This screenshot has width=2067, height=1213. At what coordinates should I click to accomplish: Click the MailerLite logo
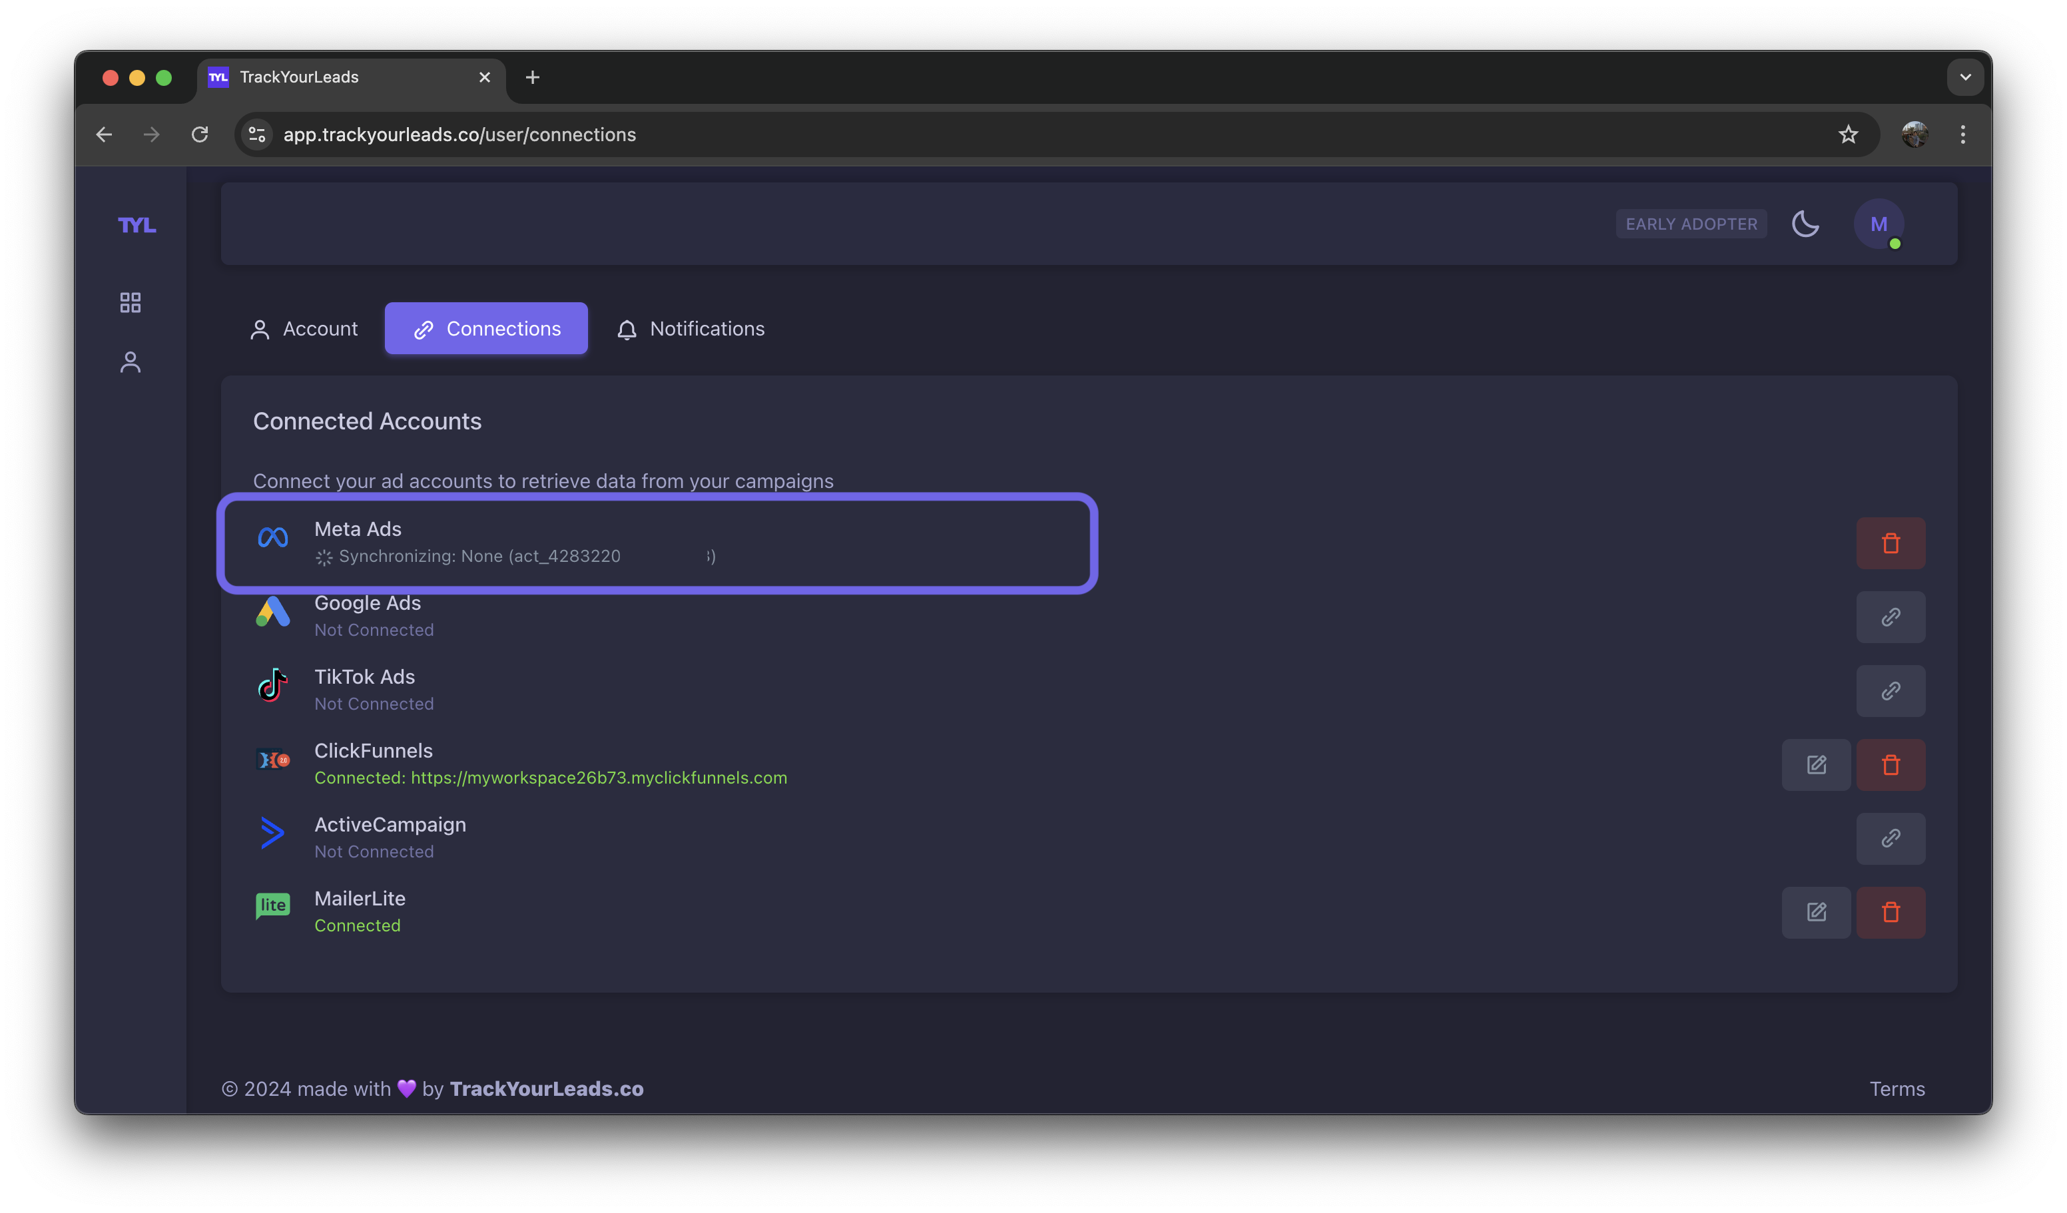pyautogui.click(x=272, y=905)
